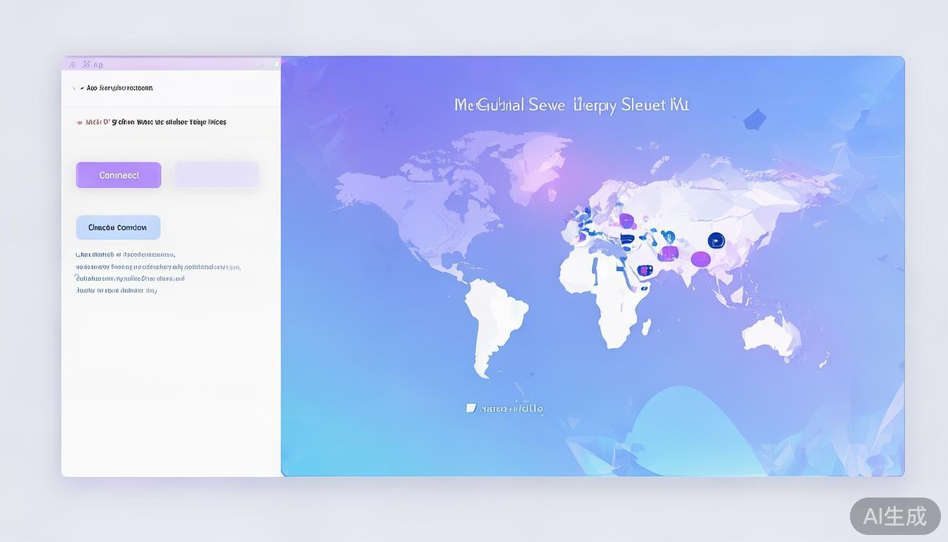Image resolution: width=948 pixels, height=542 pixels.
Task: Expand the chevron beside the top sidebar heading
Action: tap(74, 89)
